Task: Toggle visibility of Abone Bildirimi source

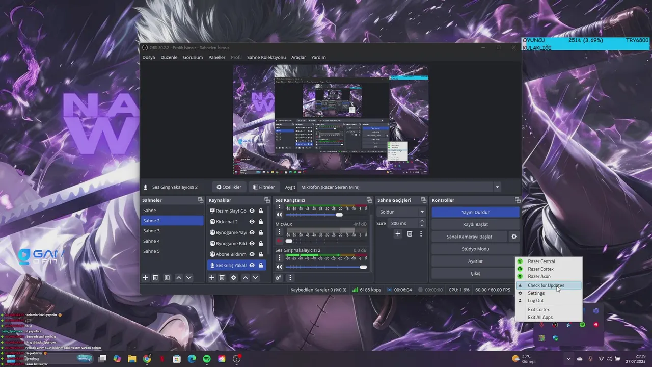Action: click(252, 254)
